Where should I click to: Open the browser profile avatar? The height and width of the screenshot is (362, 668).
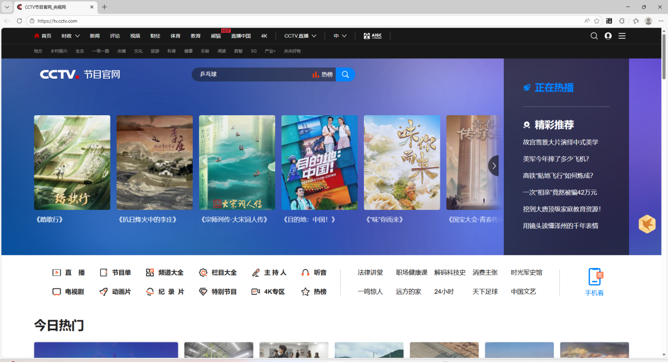click(648, 21)
